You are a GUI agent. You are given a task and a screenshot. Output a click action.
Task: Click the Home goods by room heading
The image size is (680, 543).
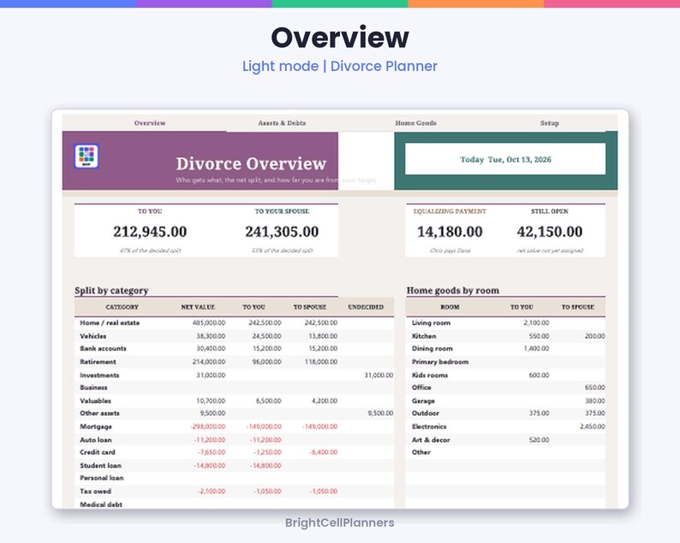(x=453, y=290)
